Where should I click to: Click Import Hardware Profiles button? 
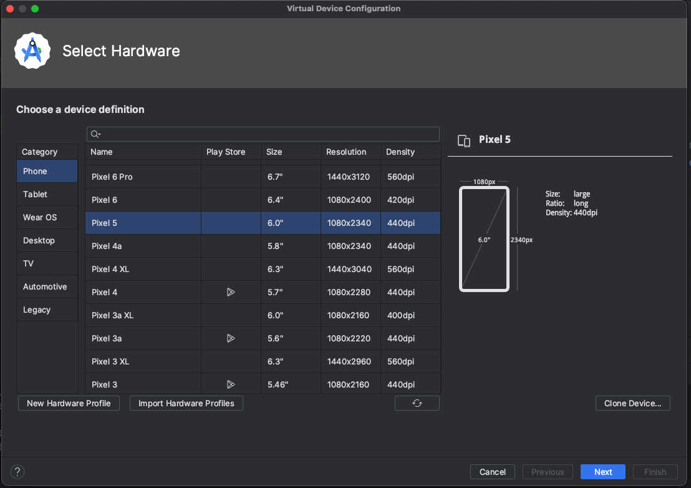point(186,403)
